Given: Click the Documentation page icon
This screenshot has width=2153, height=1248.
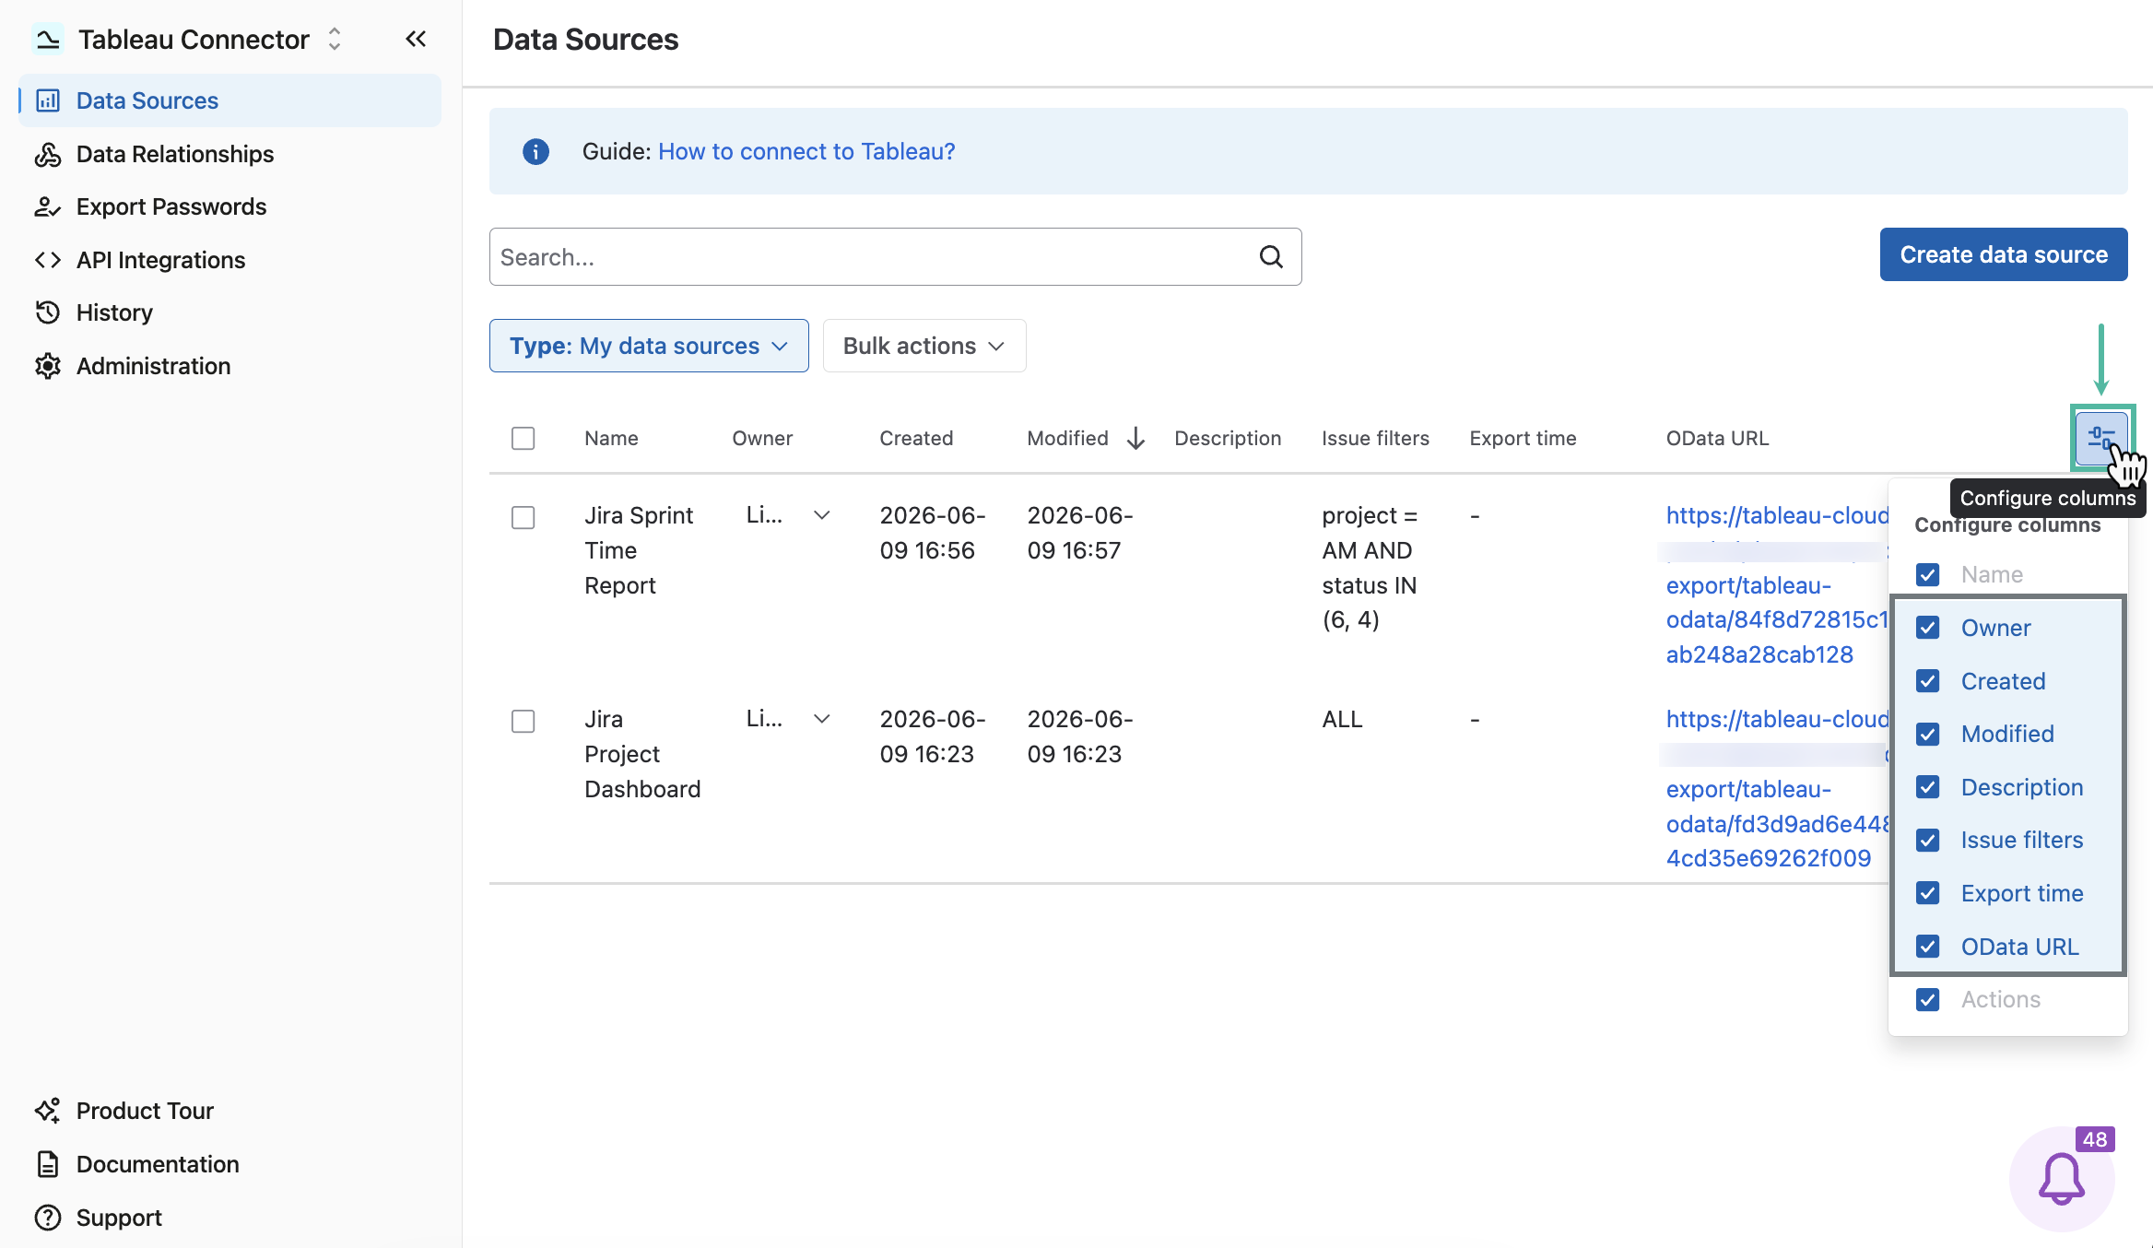Looking at the screenshot, I should pyautogui.click(x=48, y=1164).
